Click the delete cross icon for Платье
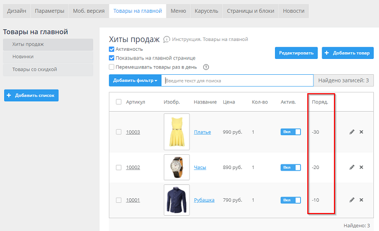Image resolution: width=379 pixels, height=231 pixels. (361, 132)
